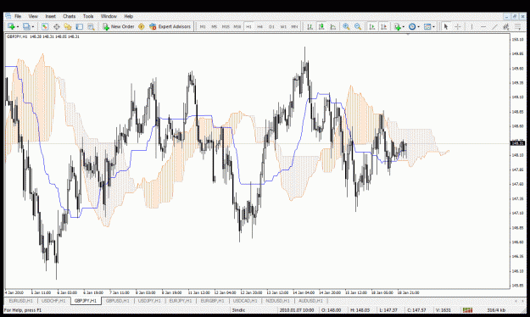Open the Help menu
The image size is (530, 317).
click(x=128, y=16)
